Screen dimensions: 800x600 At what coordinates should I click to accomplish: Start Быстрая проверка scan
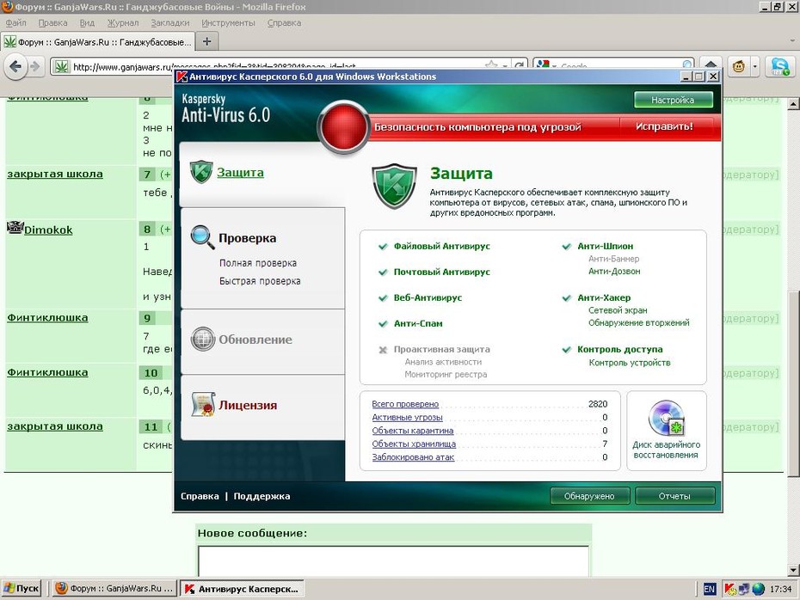pyautogui.click(x=260, y=281)
